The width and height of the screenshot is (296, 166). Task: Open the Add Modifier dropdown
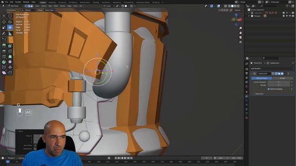(x=272, y=69)
